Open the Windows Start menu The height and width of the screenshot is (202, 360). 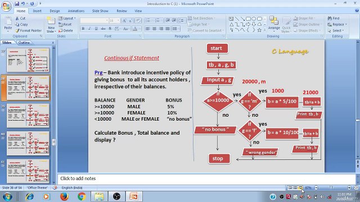click(7, 196)
